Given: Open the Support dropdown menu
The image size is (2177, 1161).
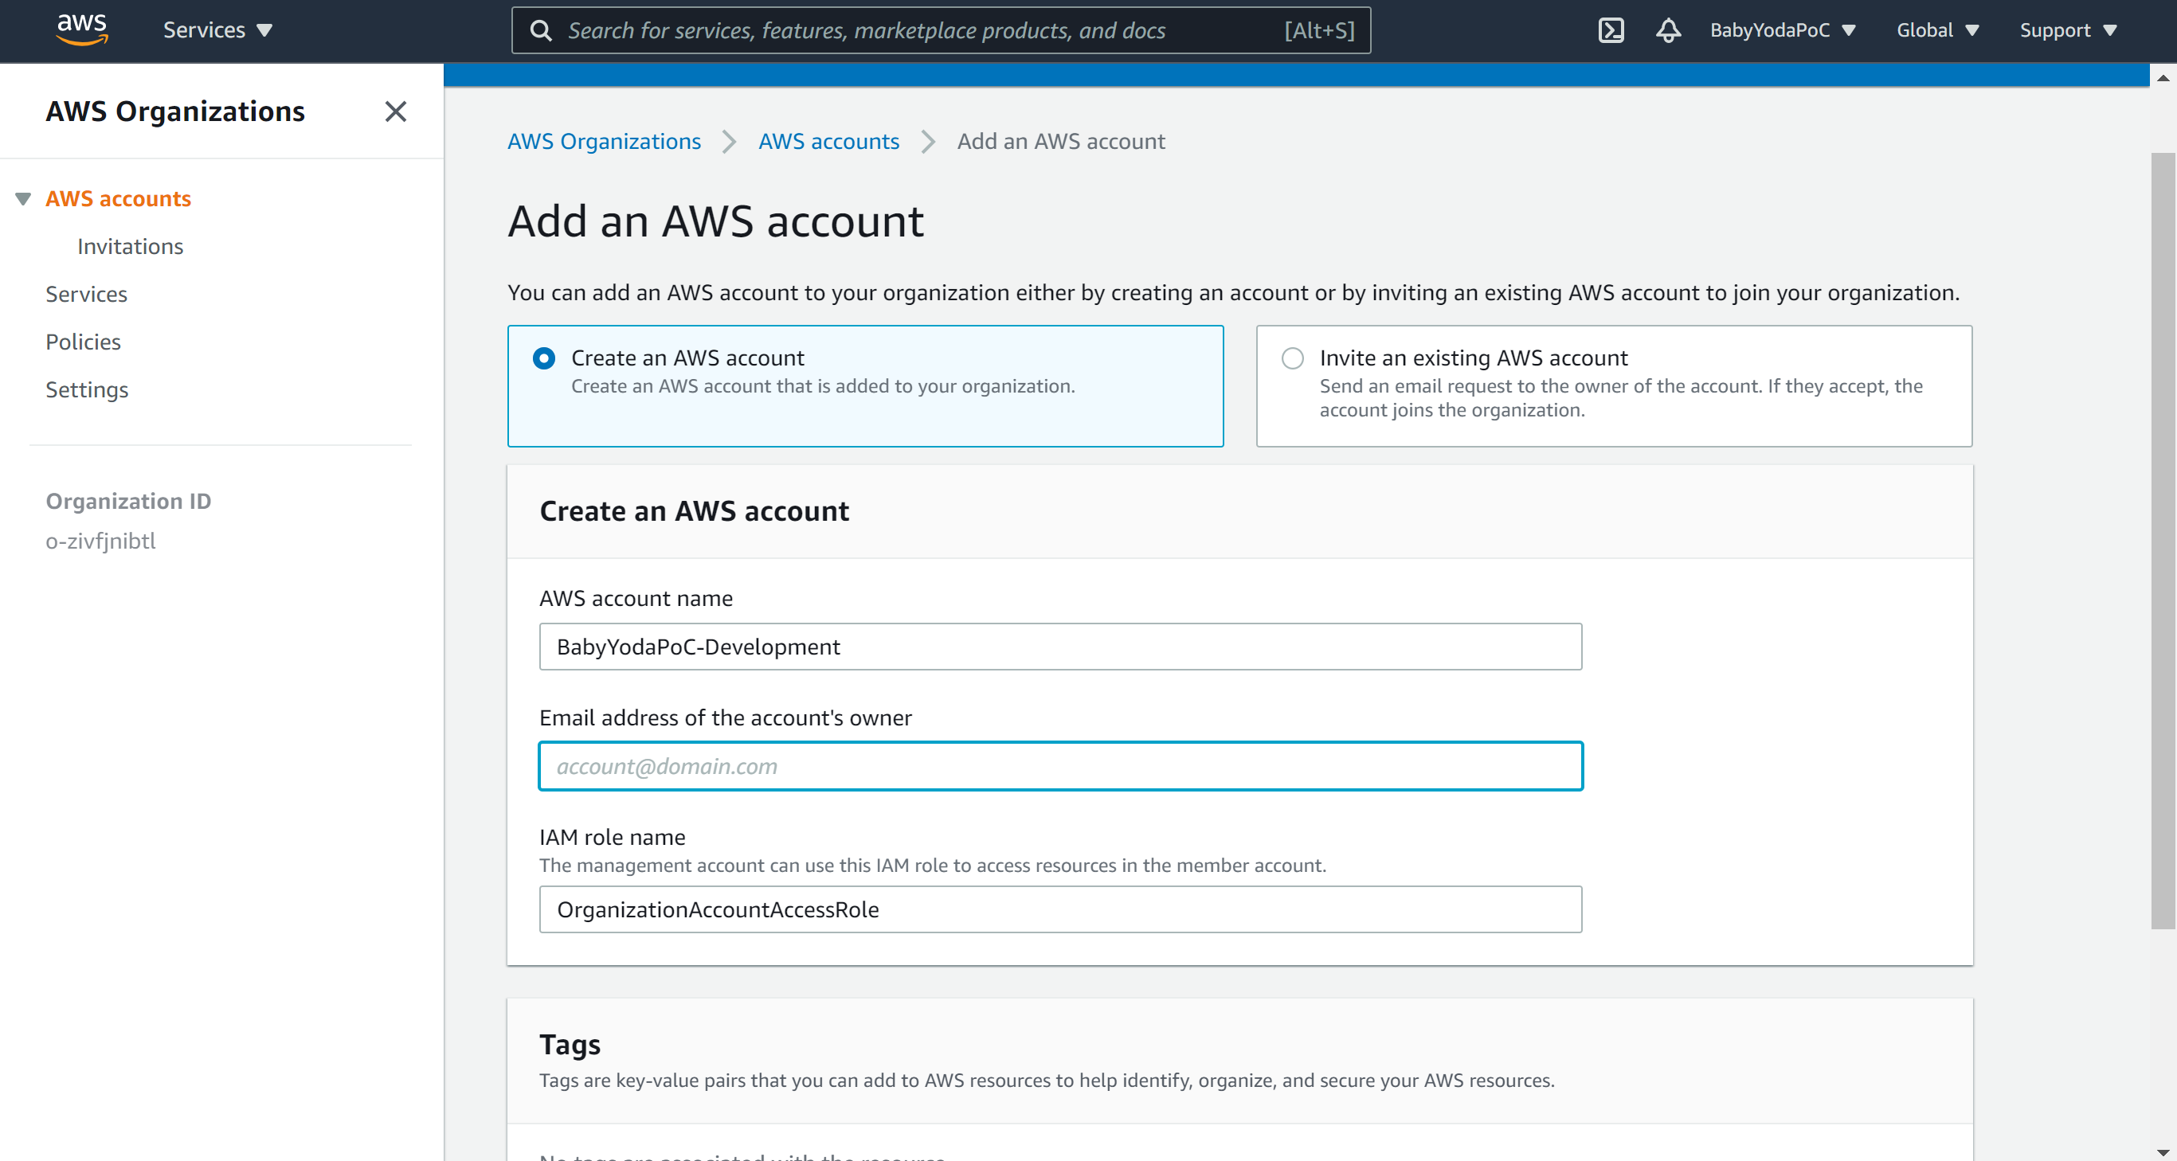Looking at the screenshot, I should pos(2067,30).
